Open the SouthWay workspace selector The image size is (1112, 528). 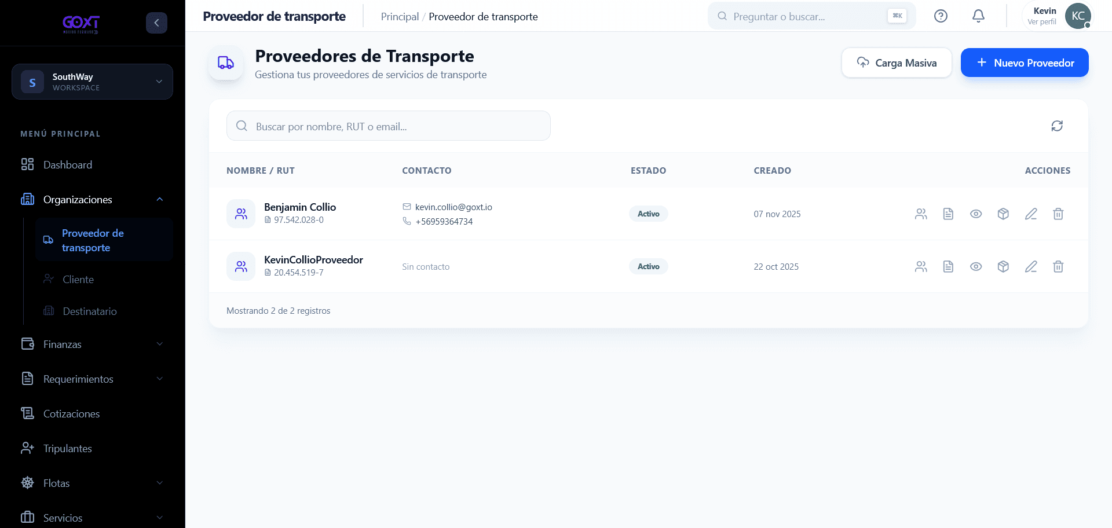coord(92,82)
